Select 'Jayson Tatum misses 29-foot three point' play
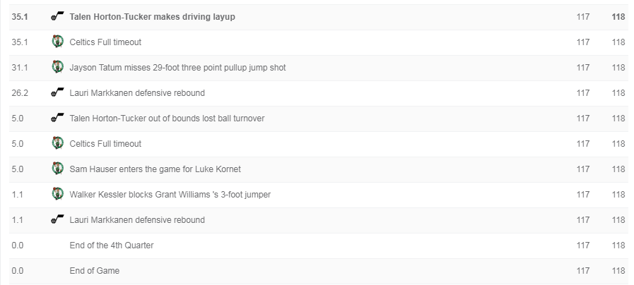The height and width of the screenshot is (285, 634). (177, 68)
